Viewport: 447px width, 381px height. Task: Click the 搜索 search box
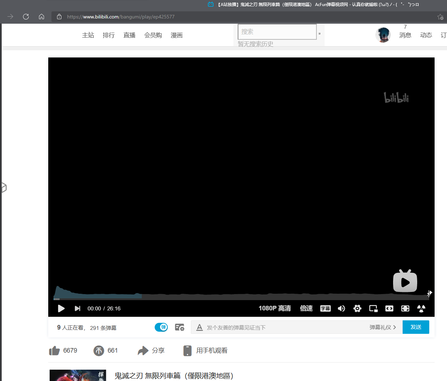[277, 32]
